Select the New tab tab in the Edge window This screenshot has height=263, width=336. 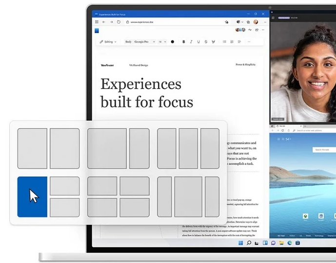click(288, 126)
